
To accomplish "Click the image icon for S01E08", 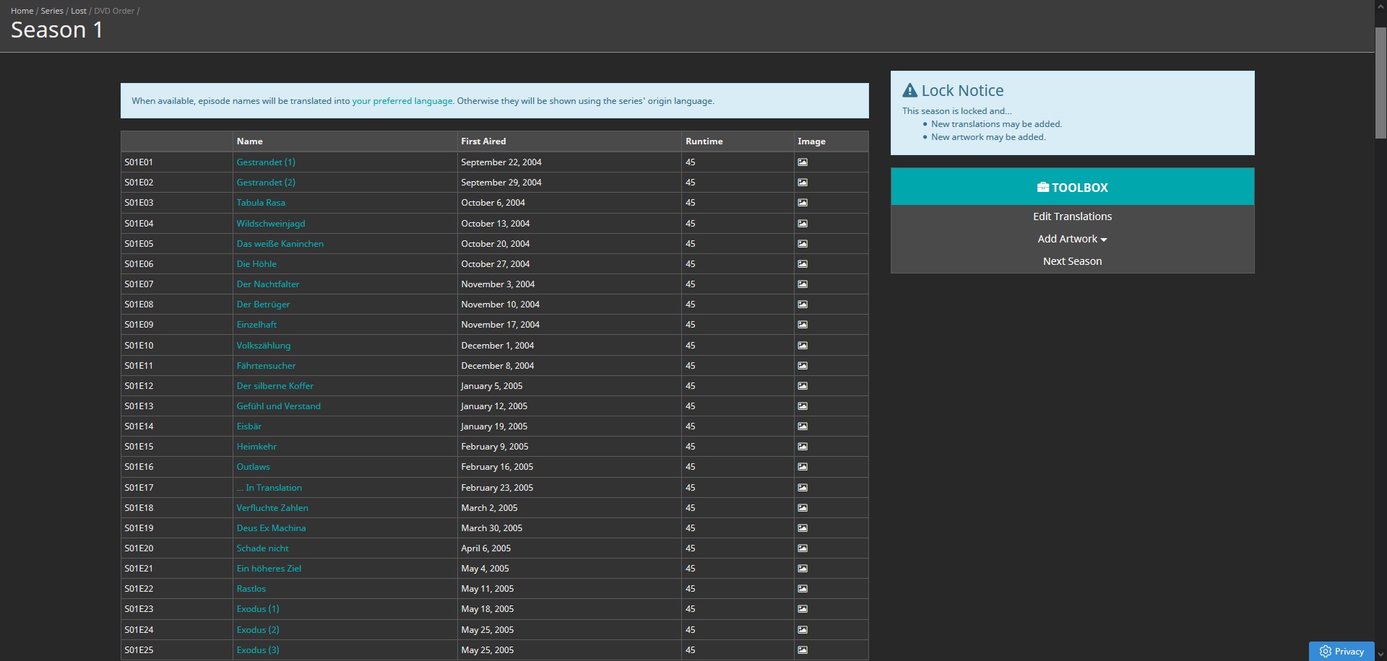I will [803, 305].
